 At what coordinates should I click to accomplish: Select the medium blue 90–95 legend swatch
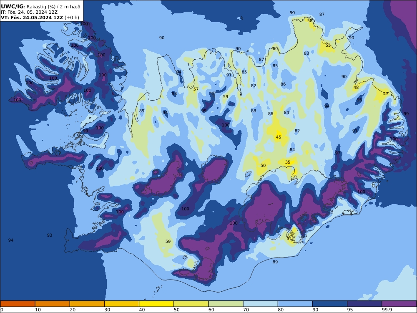330,304
